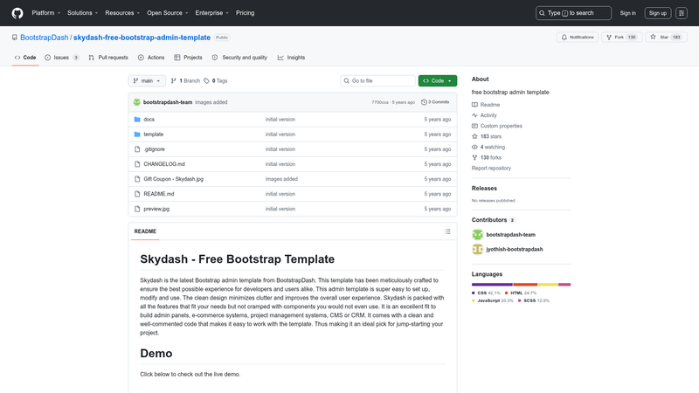Screen dimensions: 699x393
Task: Open the Resources dropdown
Action: click(122, 13)
